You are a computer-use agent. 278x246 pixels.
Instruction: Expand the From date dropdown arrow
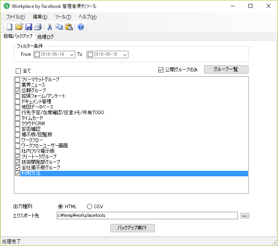click(x=72, y=55)
